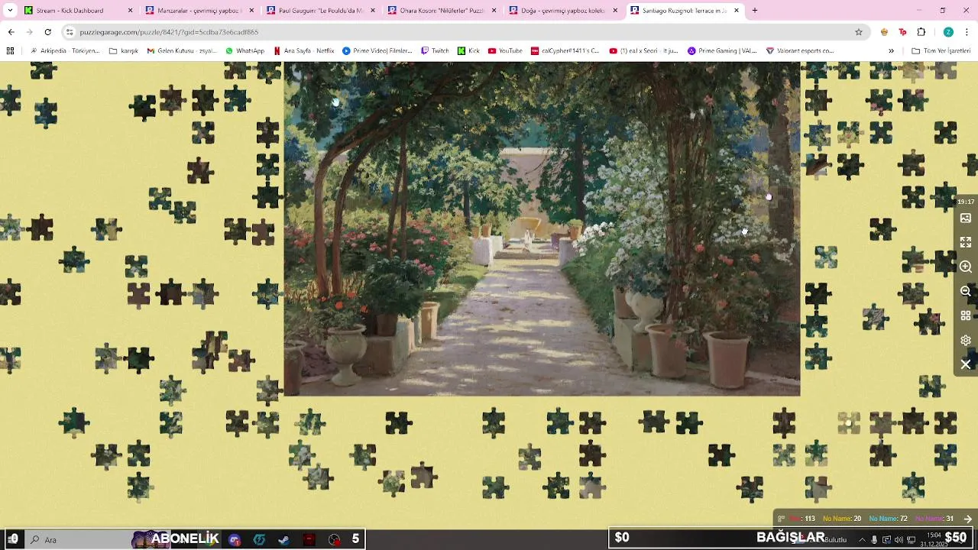Click the blue No Name: 72 score
978x550 pixels.
[888, 519]
